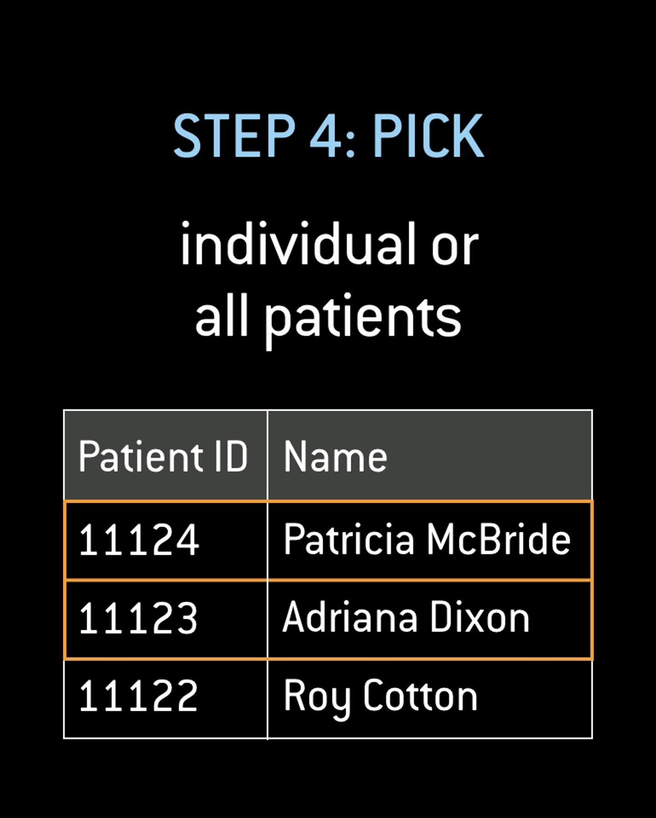This screenshot has height=818, width=656.
Task: Click the word PICK in the heading
Action: click(428, 136)
